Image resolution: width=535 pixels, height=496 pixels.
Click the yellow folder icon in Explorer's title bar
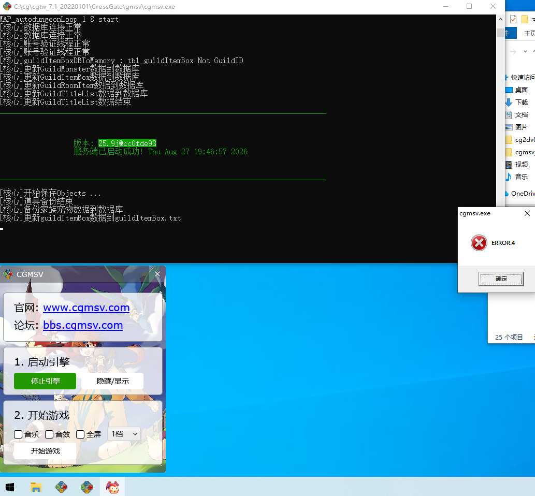525,19
